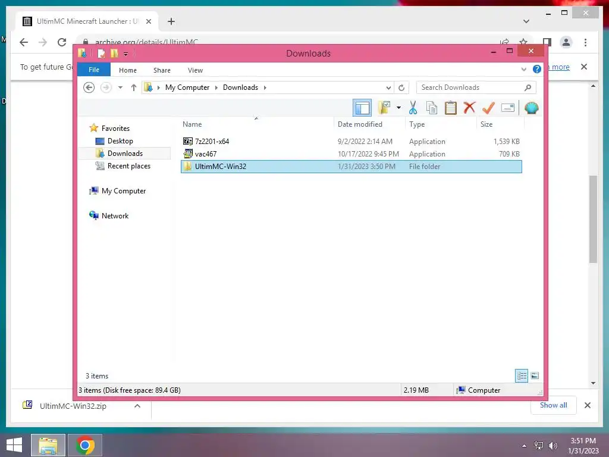The image size is (609, 457).
Task: Click New Folder icon in Explorer title bar
Action: (114, 53)
